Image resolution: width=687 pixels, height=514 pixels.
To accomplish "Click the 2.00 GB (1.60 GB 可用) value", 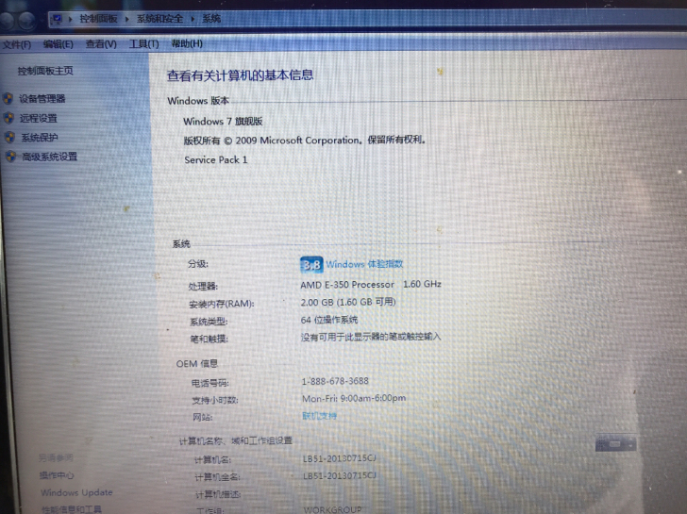I will tap(348, 302).
